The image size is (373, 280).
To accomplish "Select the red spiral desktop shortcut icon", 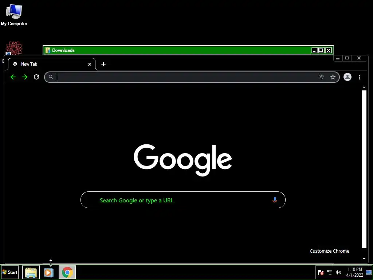I will click(x=14, y=48).
